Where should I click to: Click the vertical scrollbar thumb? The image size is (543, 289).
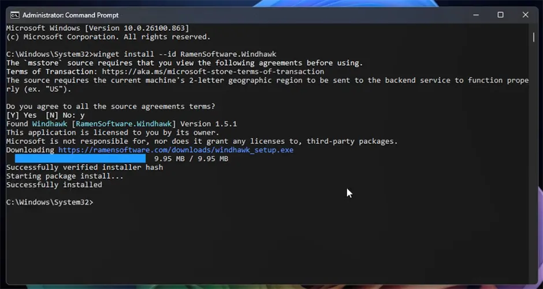point(533,36)
